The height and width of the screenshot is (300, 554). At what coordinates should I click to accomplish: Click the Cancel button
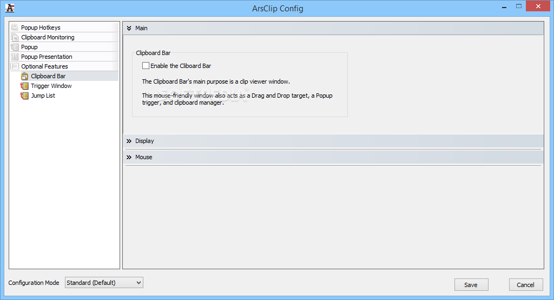tap(526, 285)
